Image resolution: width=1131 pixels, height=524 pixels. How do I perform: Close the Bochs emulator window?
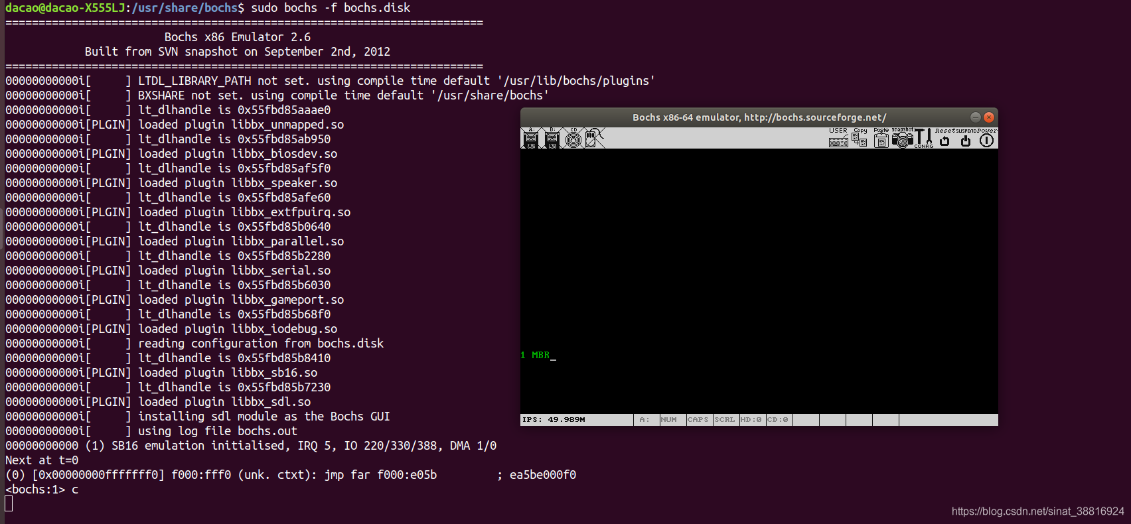[x=989, y=117]
